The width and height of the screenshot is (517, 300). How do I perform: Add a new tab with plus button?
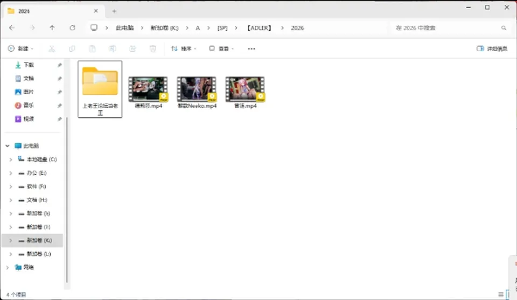point(114,11)
